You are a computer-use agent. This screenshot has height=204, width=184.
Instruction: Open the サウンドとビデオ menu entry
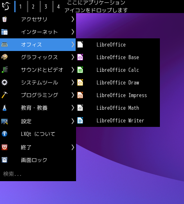click(38, 70)
